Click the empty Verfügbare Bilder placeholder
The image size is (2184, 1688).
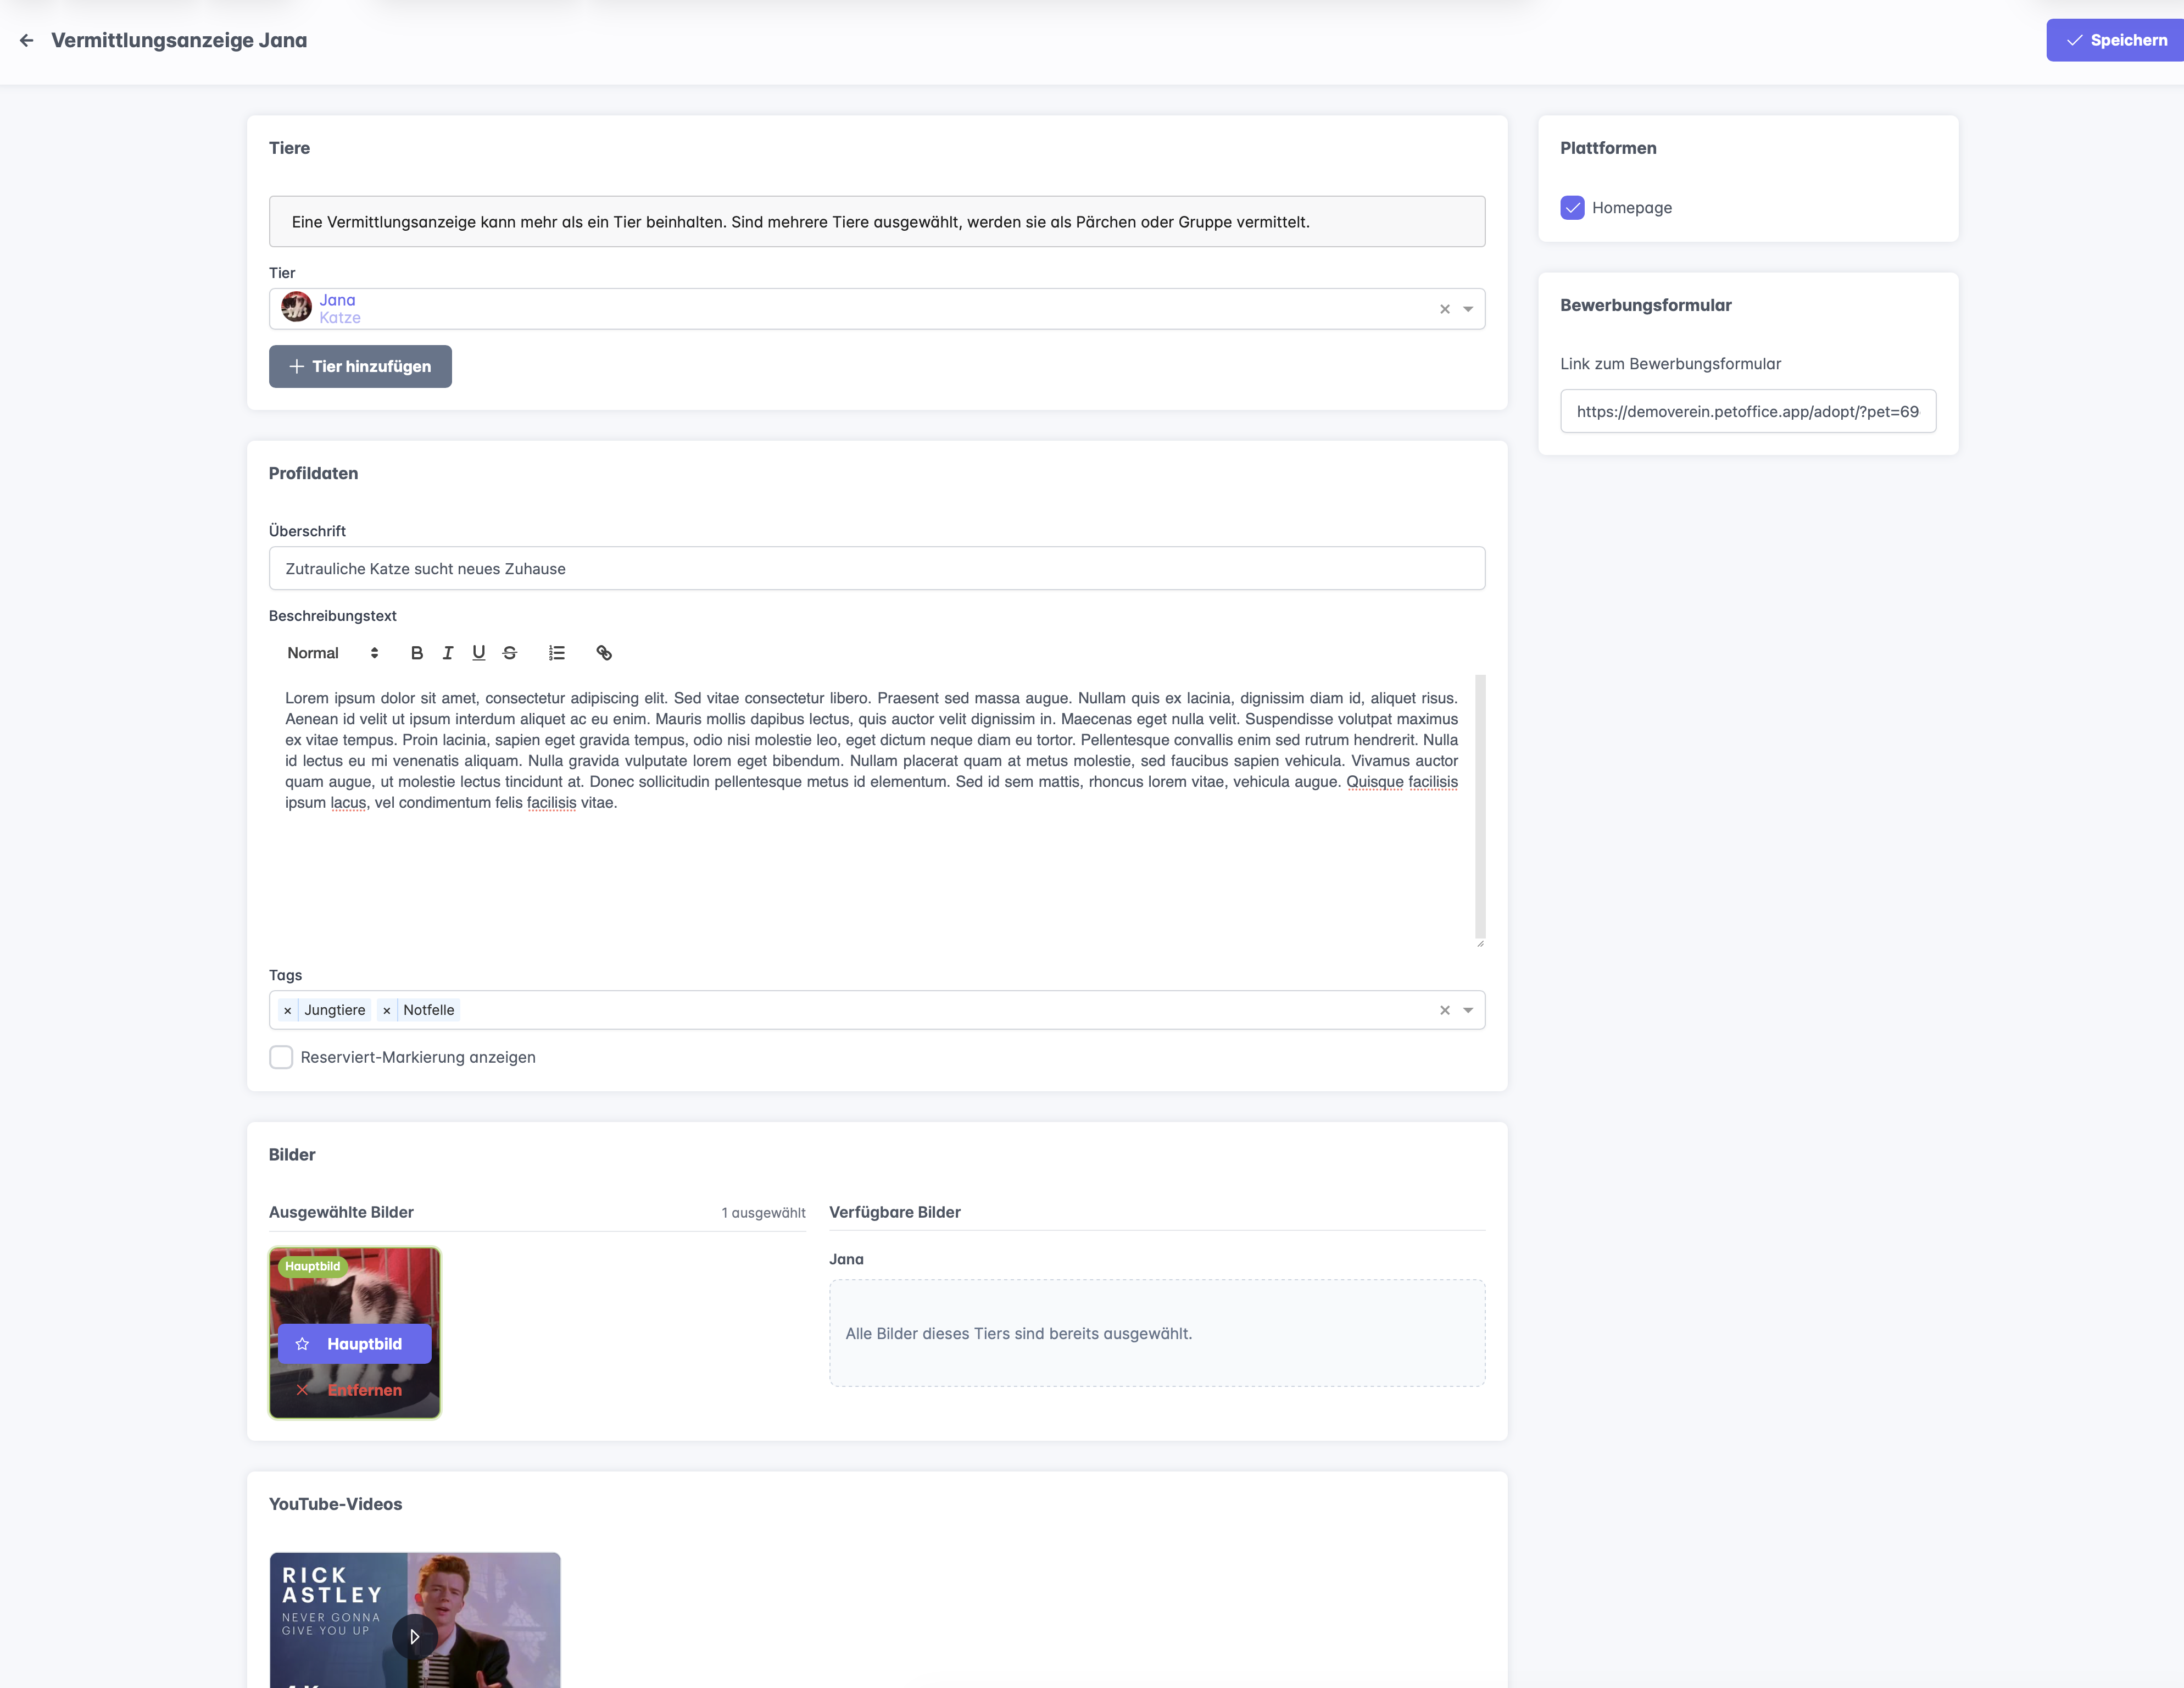(1157, 1333)
